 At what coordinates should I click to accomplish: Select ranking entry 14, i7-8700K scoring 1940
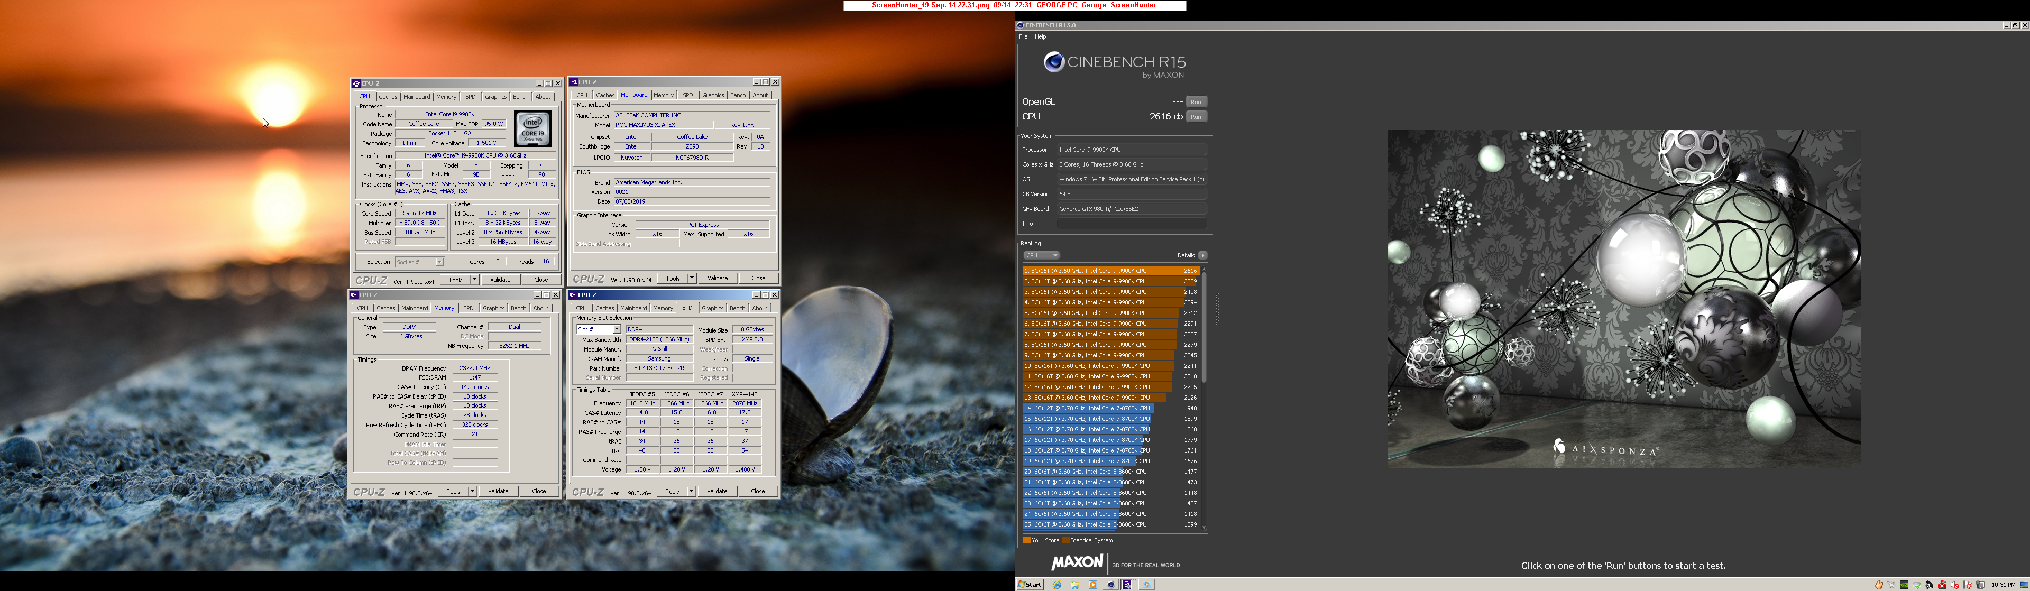(x=1110, y=408)
